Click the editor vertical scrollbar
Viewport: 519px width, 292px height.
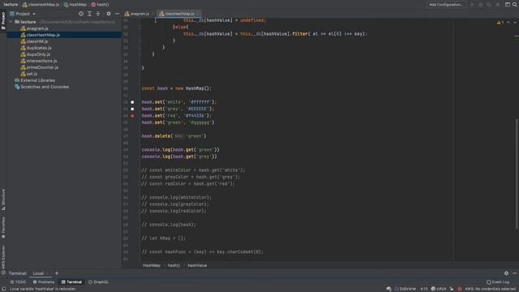pyautogui.click(x=517, y=174)
